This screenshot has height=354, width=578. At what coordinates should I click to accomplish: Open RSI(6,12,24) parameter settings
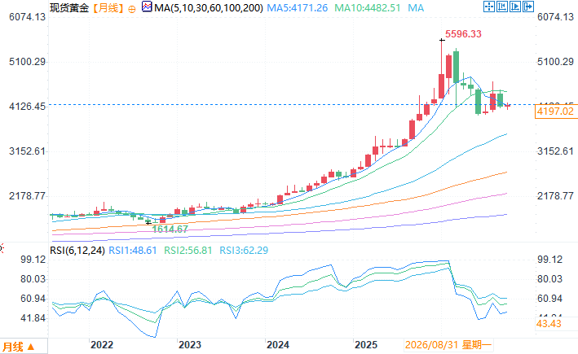point(77,251)
